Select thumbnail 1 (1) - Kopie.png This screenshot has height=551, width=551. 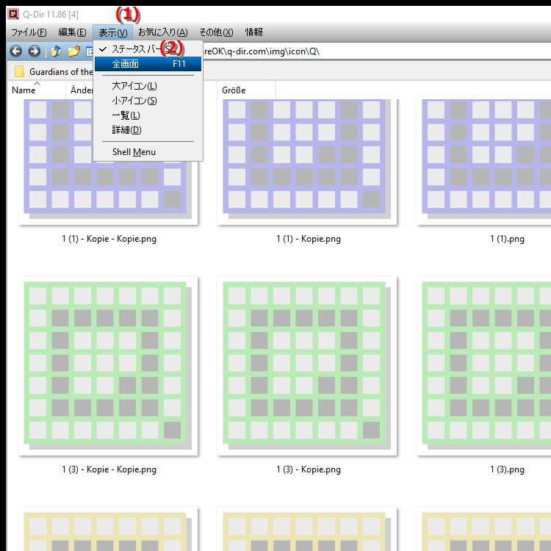point(307,162)
